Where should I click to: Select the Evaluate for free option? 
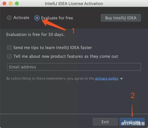tap(37, 18)
